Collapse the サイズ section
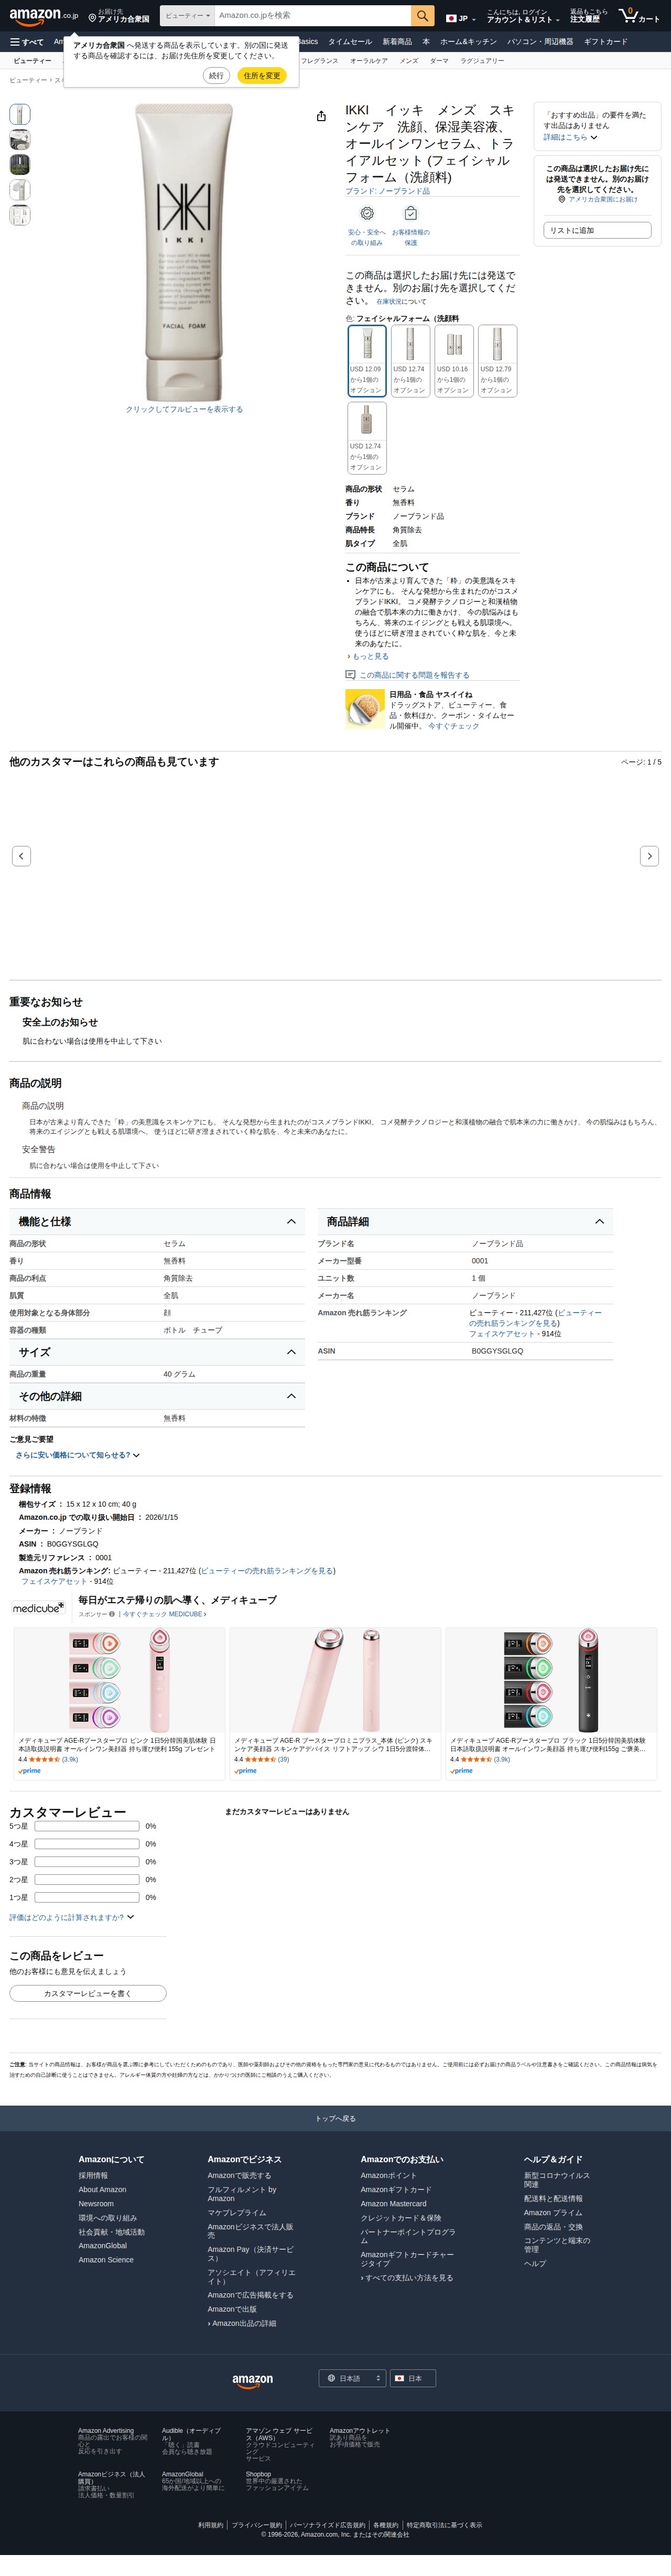The height and width of the screenshot is (2576, 671). point(157,1352)
